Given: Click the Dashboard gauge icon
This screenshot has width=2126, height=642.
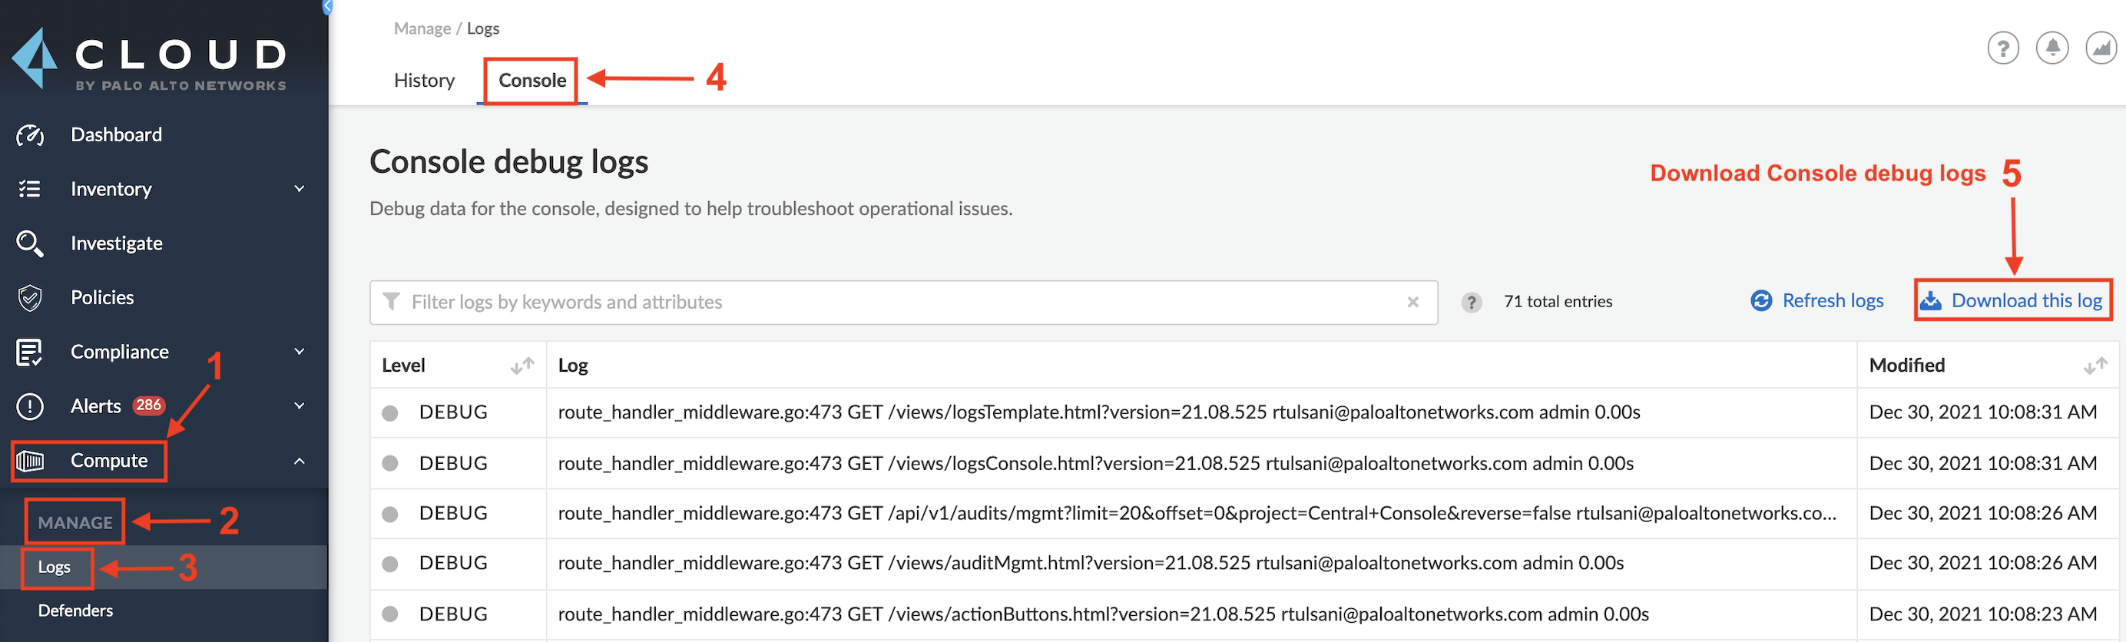Looking at the screenshot, I should pos(30,135).
